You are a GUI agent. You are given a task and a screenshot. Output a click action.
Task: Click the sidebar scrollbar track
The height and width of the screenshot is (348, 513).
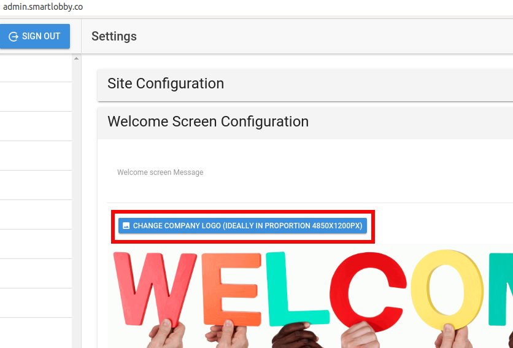pyautogui.click(x=76, y=204)
